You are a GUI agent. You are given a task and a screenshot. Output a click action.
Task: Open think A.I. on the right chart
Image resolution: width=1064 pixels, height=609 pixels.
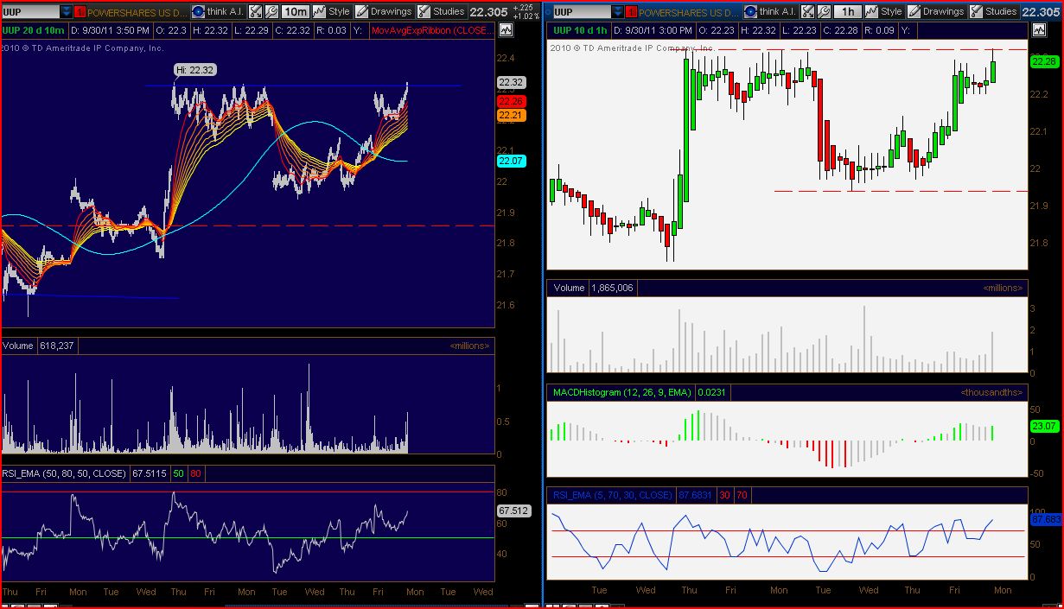pyautogui.click(x=771, y=11)
